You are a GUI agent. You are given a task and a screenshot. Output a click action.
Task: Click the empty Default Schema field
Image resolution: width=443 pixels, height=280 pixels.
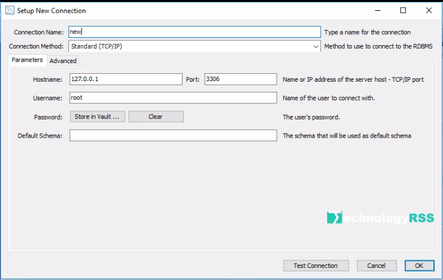coord(173,136)
